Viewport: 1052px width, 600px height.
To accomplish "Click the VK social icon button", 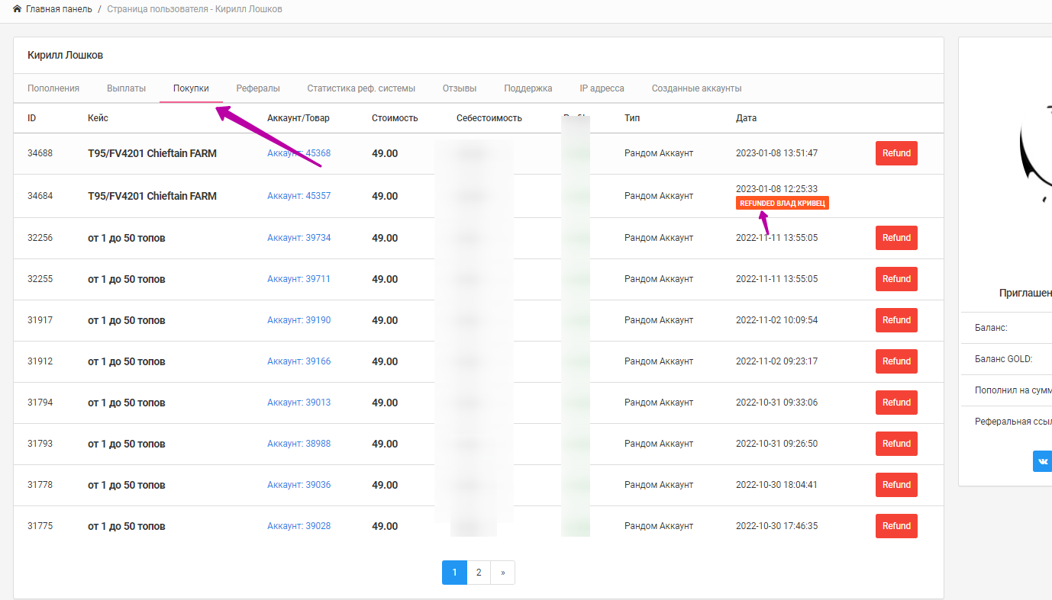I will (1043, 461).
